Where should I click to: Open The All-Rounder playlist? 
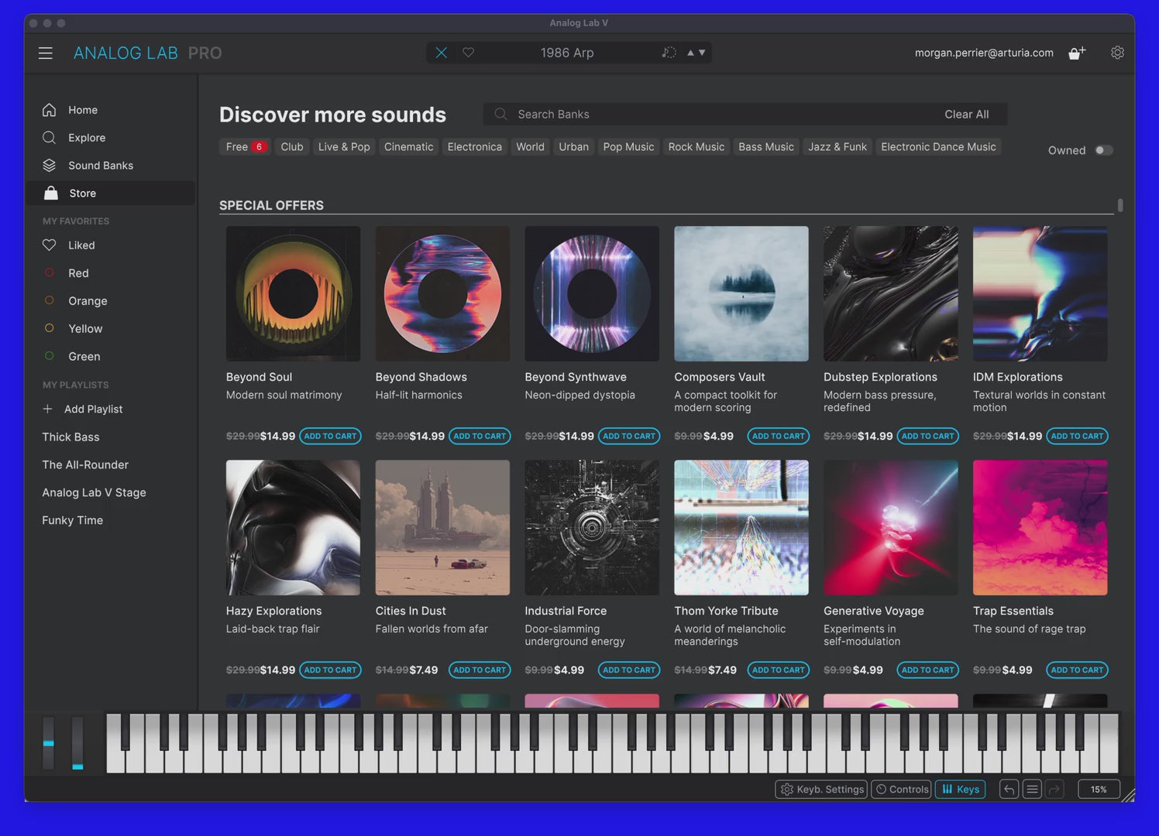pos(85,464)
